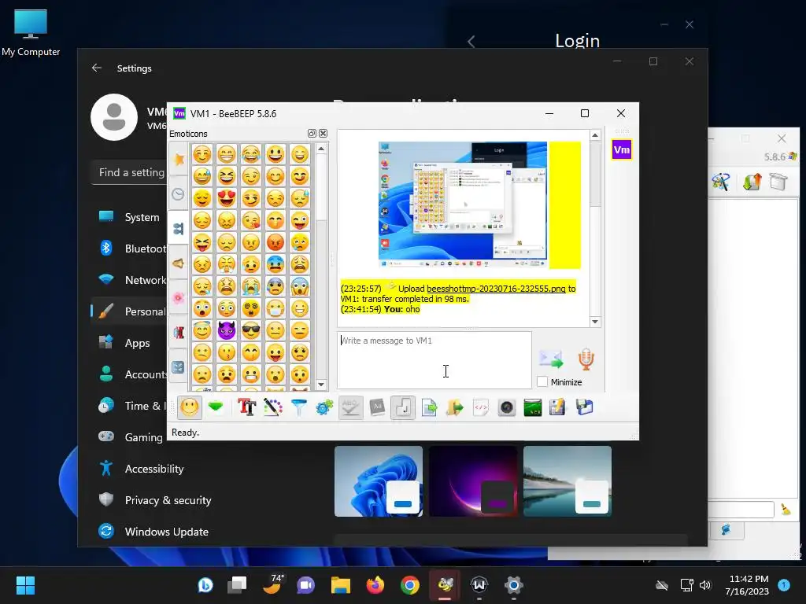
Task: Select the blue bloom theme thumbnail
Action: pos(379,481)
